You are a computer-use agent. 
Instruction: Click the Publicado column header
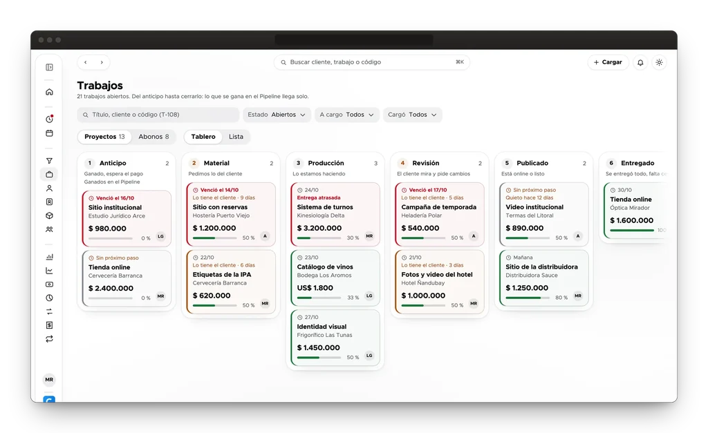tap(544, 163)
